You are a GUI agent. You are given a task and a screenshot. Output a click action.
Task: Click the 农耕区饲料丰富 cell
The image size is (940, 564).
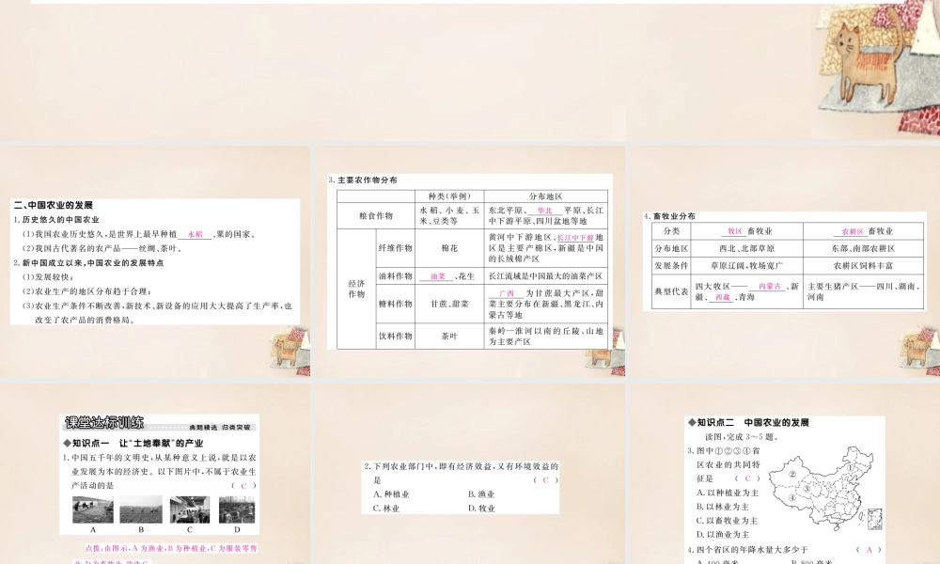[863, 265]
